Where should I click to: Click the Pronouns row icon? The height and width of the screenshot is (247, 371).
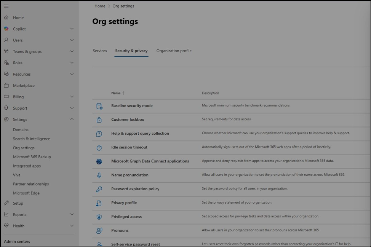[x=99, y=231]
